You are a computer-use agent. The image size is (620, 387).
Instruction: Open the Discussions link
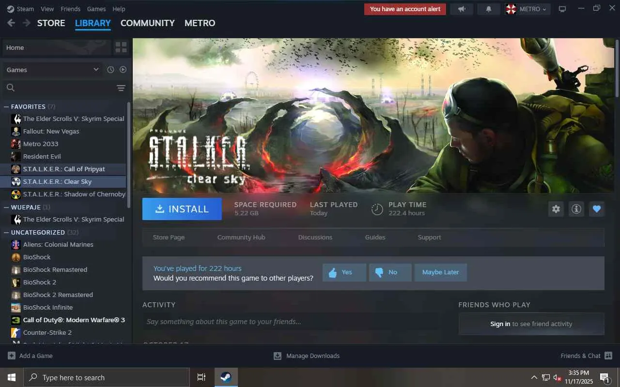click(x=315, y=238)
